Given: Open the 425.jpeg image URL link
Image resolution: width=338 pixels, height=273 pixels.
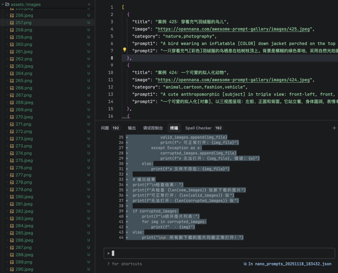Looking at the screenshot, I should (233, 29).
